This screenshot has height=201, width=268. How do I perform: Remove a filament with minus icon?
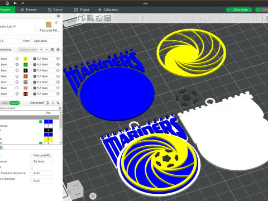(x=47, y=50)
